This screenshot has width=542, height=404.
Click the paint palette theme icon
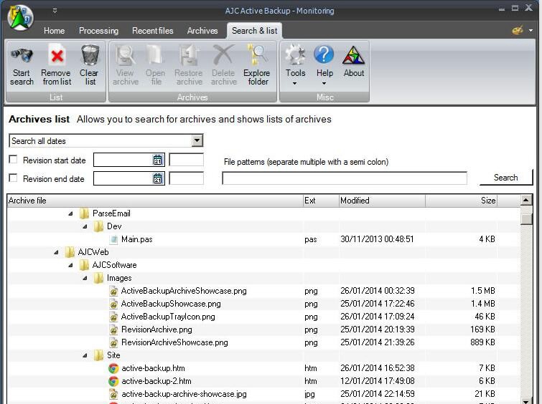[517, 30]
